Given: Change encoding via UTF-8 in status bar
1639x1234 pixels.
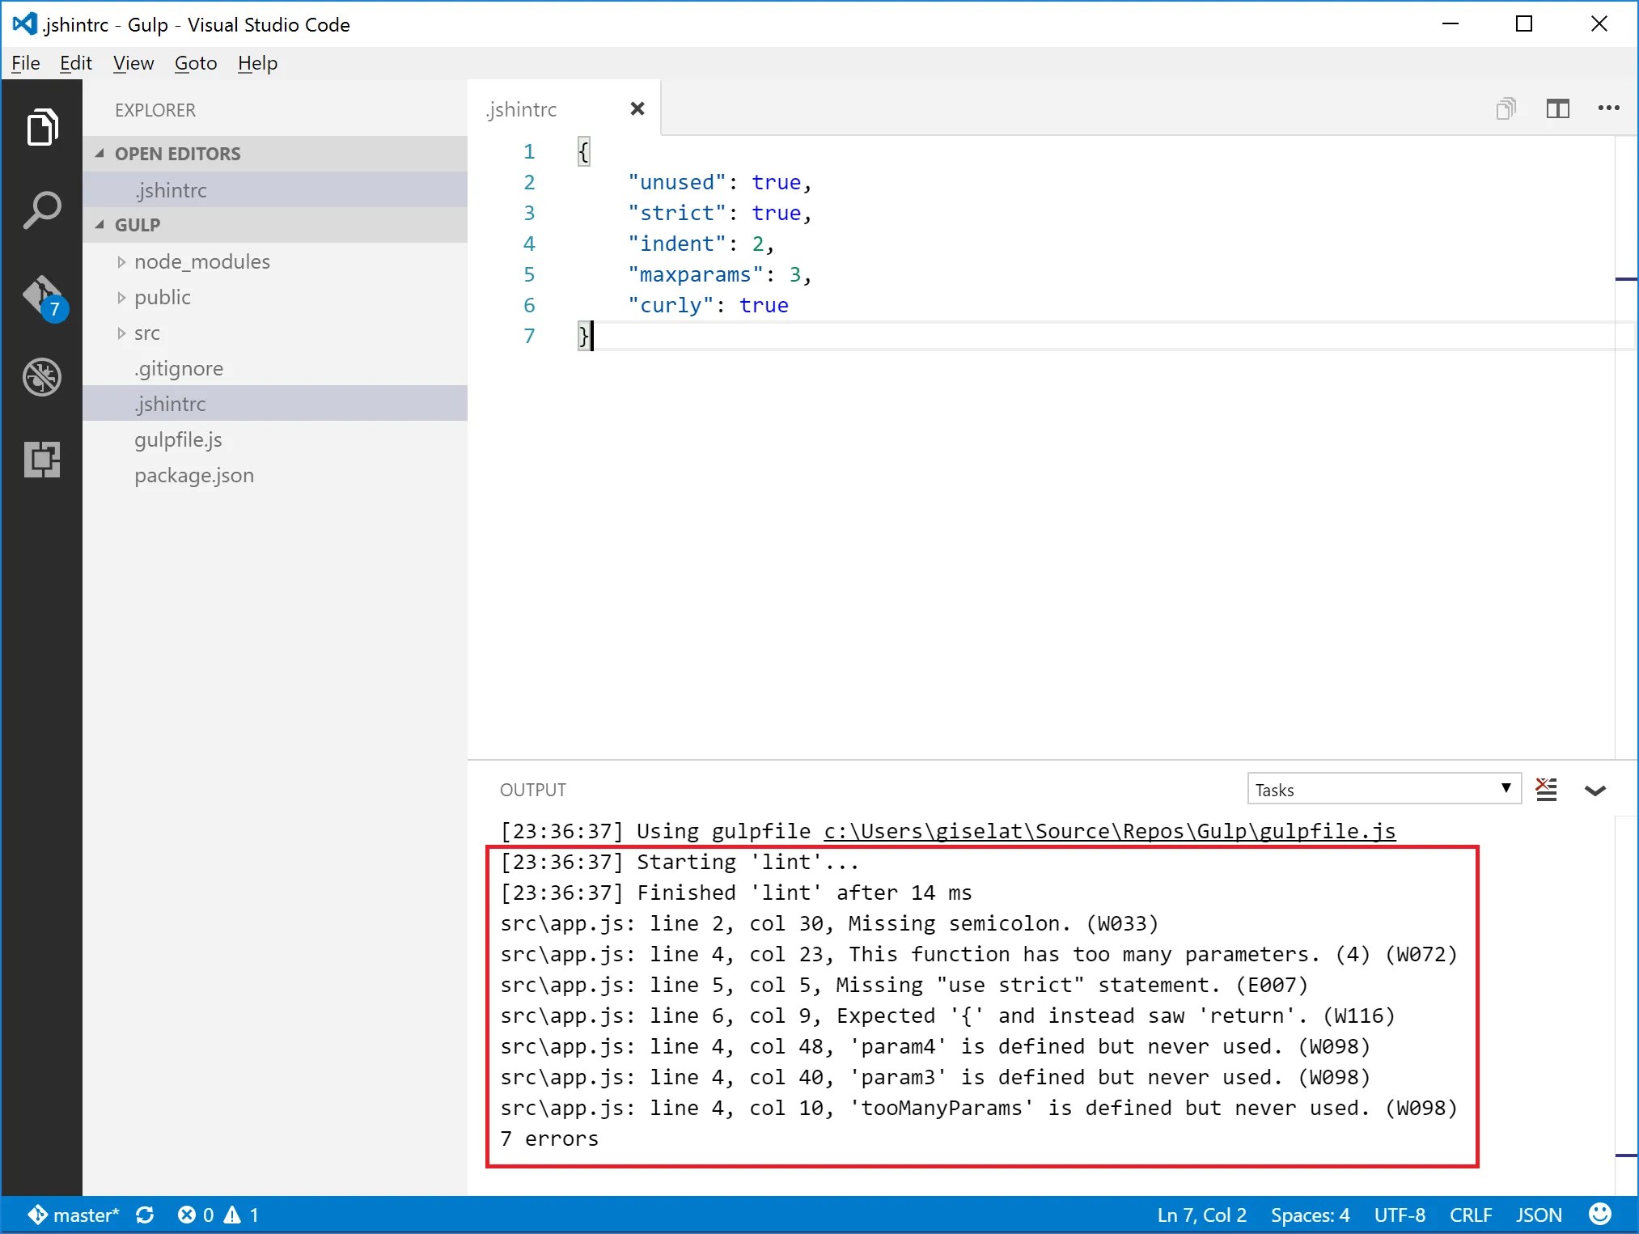Looking at the screenshot, I should pos(1400,1215).
